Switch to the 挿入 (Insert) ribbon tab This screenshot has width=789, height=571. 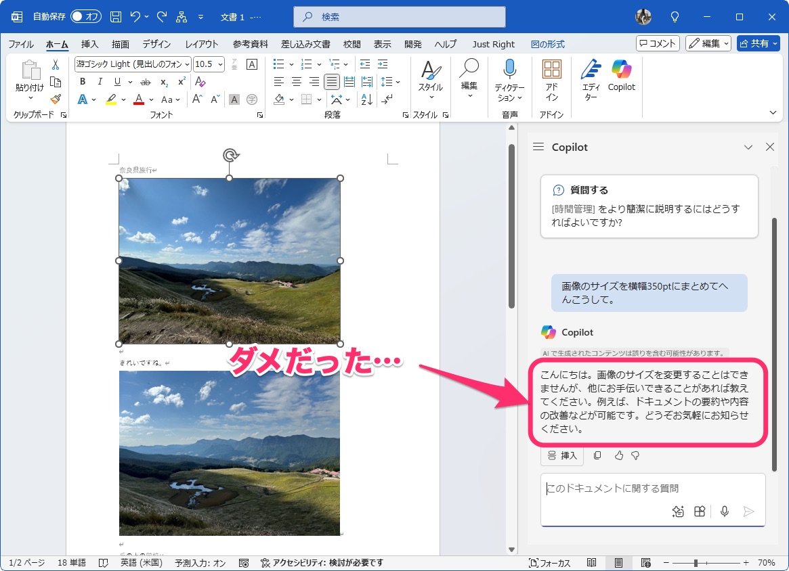click(x=89, y=44)
